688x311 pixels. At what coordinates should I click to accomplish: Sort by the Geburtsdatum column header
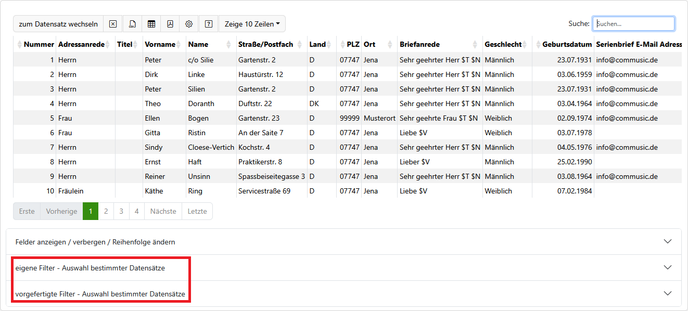(567, 45)
